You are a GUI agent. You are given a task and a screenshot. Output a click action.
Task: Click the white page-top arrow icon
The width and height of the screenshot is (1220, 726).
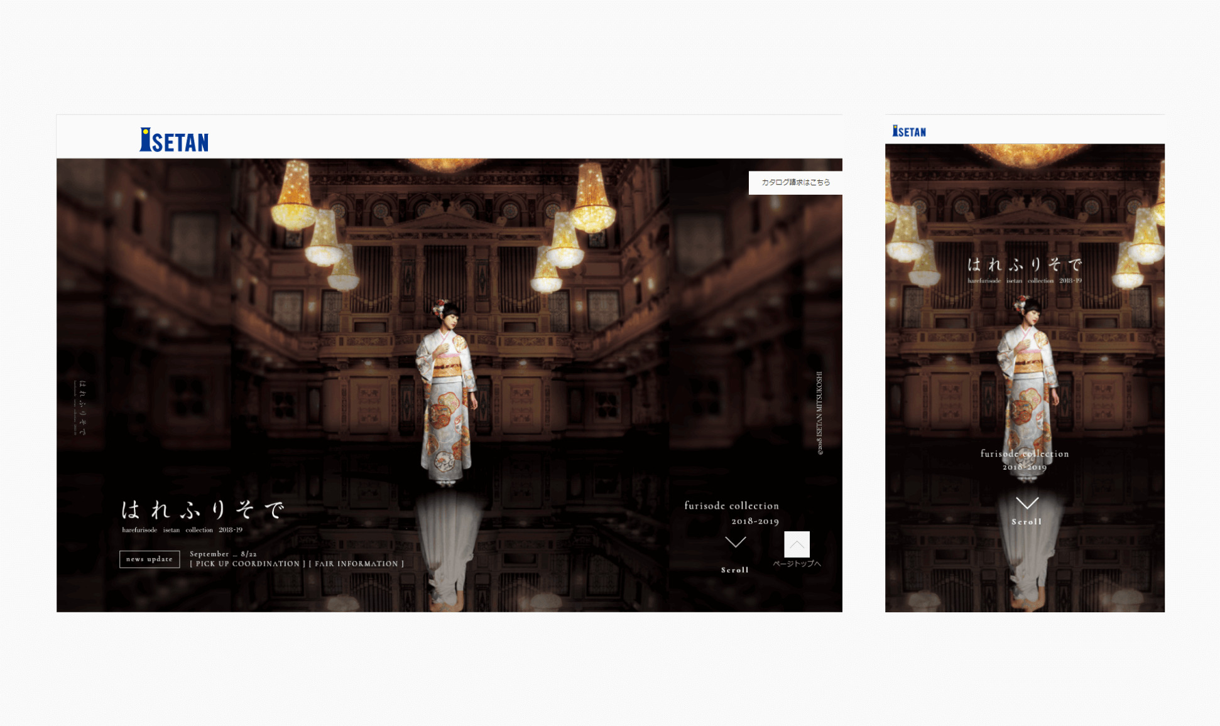pyautogui.click(x=797, y=544)
